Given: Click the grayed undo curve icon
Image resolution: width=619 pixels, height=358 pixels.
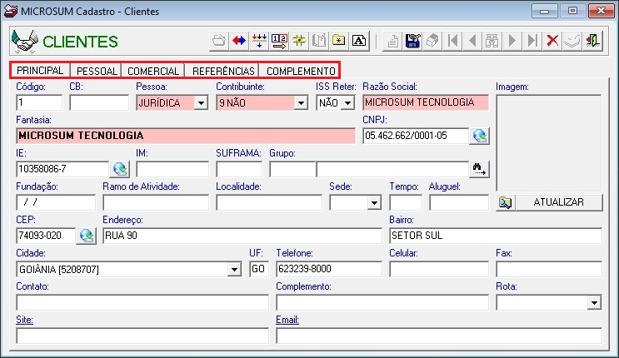Looking at the screenshot, I should point(572,41).
